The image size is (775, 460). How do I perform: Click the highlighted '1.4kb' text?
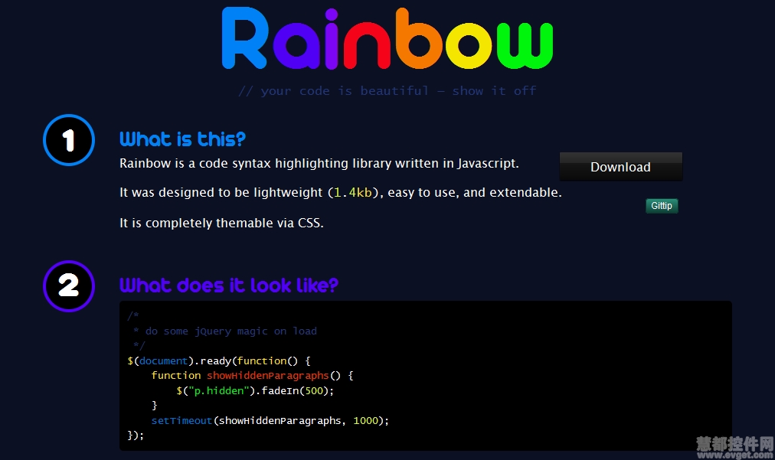[353, 192]
